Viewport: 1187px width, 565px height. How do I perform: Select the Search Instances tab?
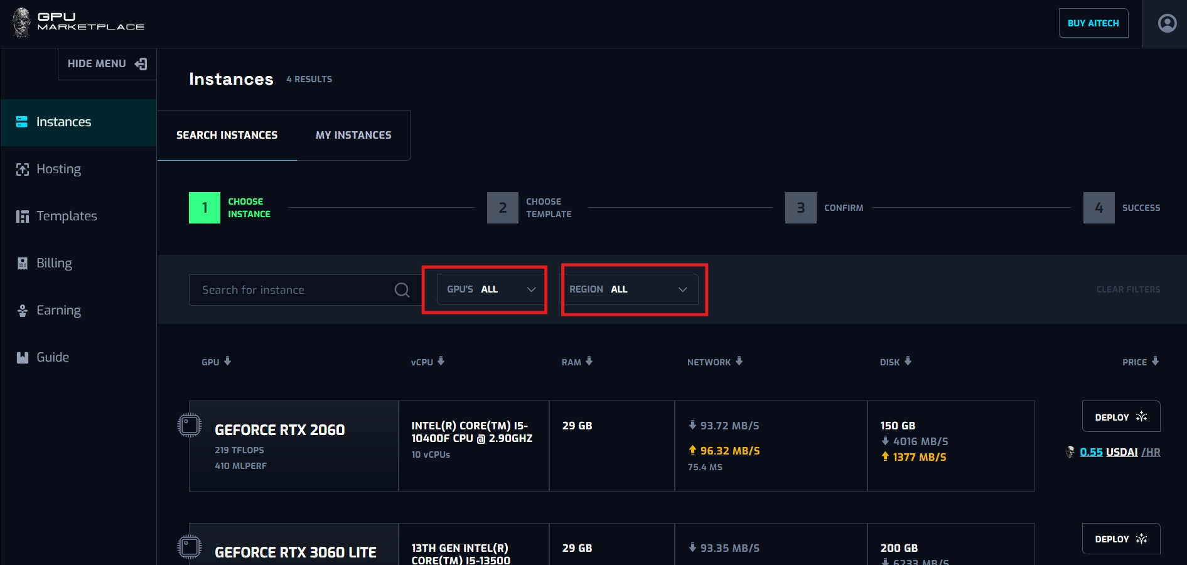tap(227, 136)
